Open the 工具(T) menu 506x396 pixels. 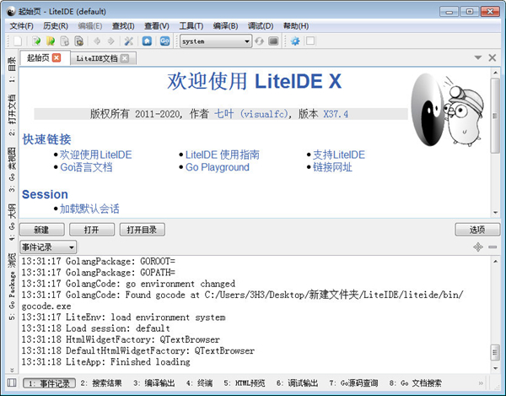pos(191,26)
